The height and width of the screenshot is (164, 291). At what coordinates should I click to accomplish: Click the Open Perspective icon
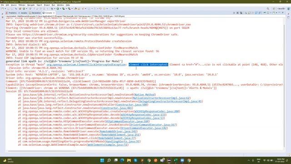pyautogui.click(x=274, y=9)
